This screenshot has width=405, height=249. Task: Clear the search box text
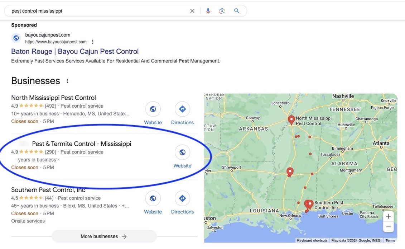click(x=192, y=11)
